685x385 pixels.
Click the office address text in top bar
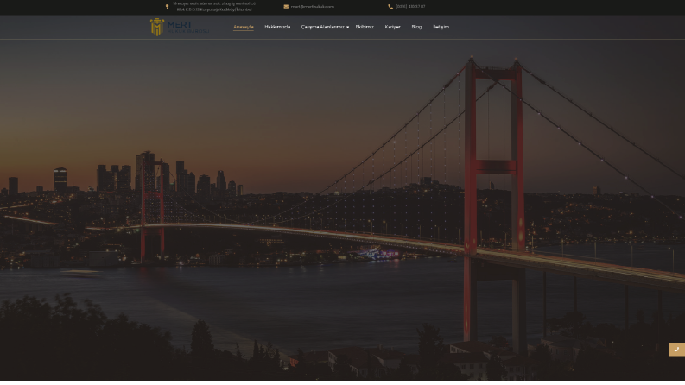214,7
